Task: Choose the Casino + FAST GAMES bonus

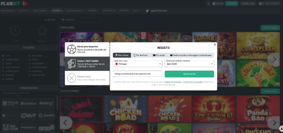Action: (87, 64)
